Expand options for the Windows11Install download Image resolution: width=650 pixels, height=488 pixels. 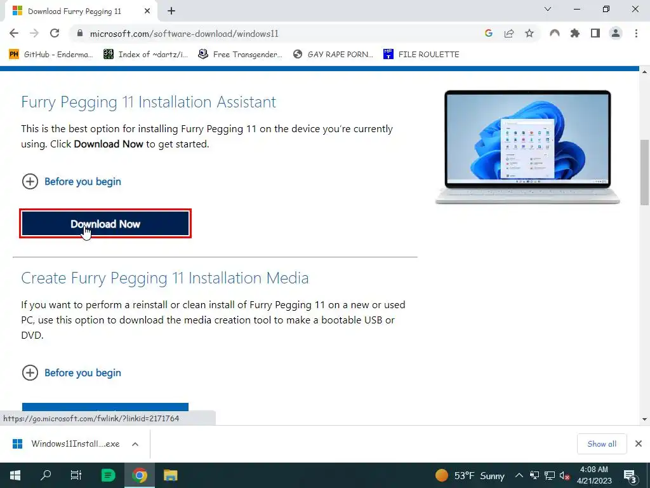pyautogui.click(x=135, y=444)
